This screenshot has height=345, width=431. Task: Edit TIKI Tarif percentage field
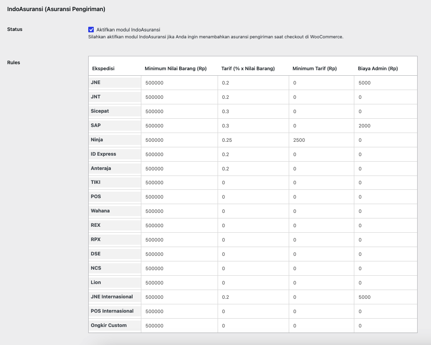click(254, 182)
